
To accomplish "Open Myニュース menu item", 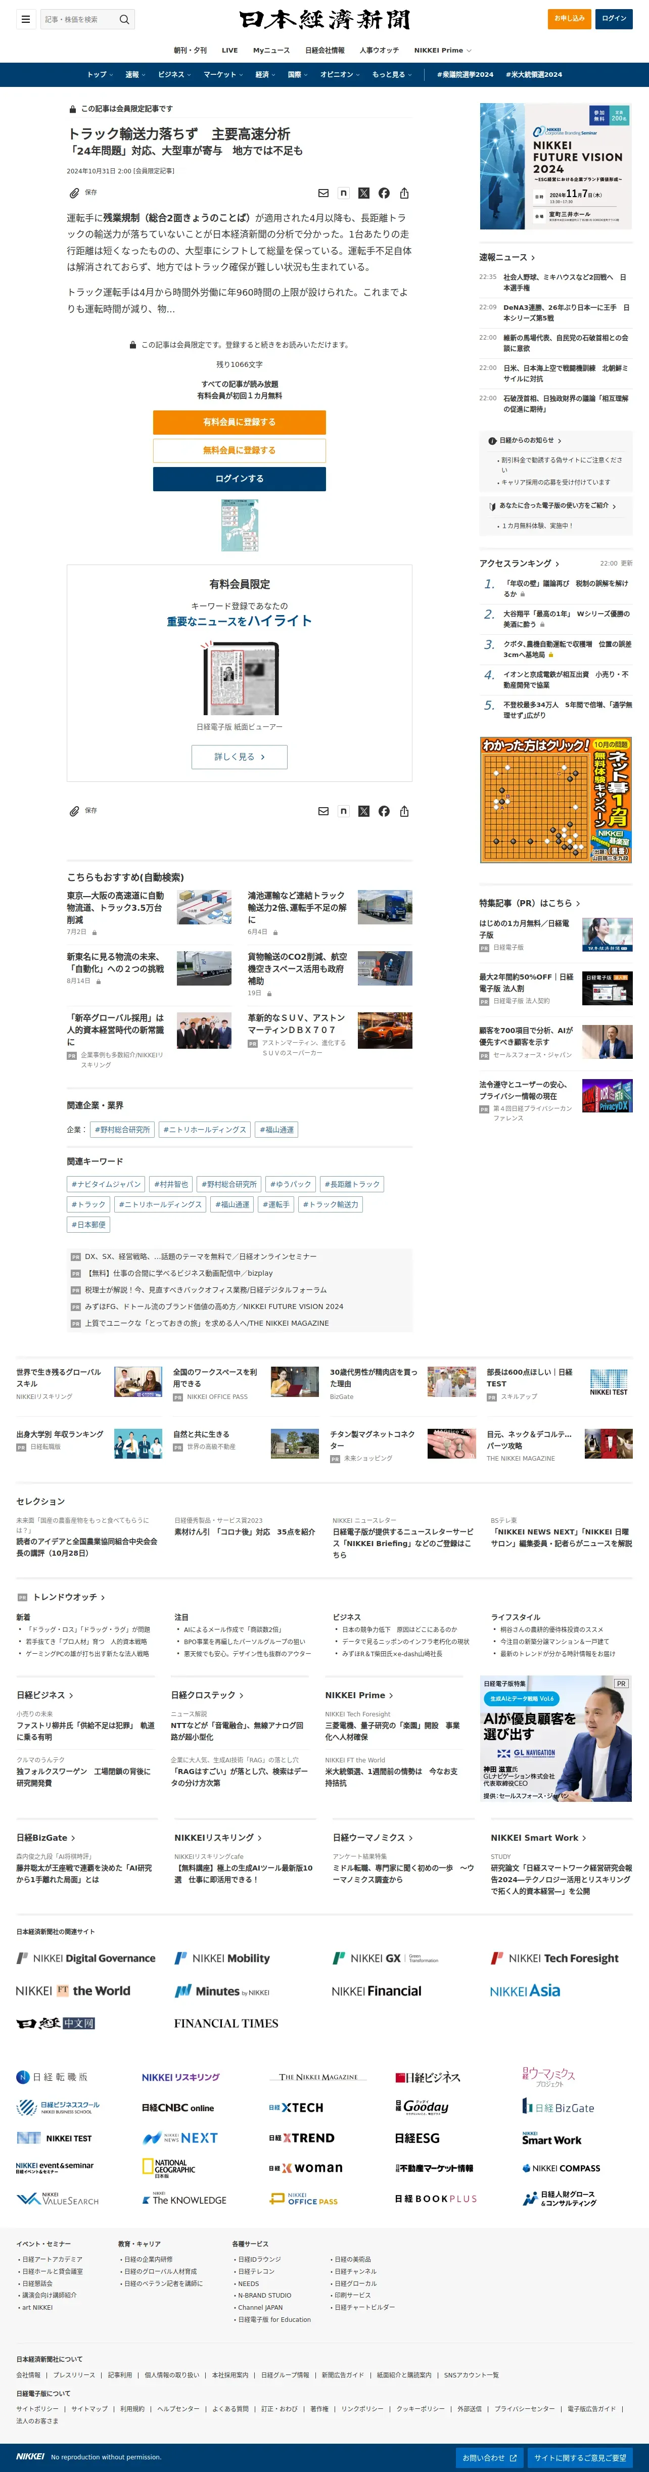I will click(x=272, y=50).
